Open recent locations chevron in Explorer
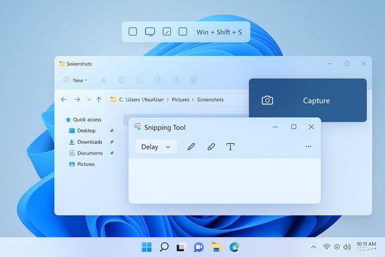The width and height of the screenshot is (385, 257). click(x=89, y=99)
